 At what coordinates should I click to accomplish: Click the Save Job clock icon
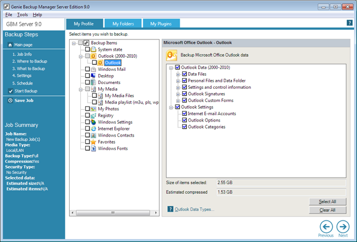coord(10,100)
